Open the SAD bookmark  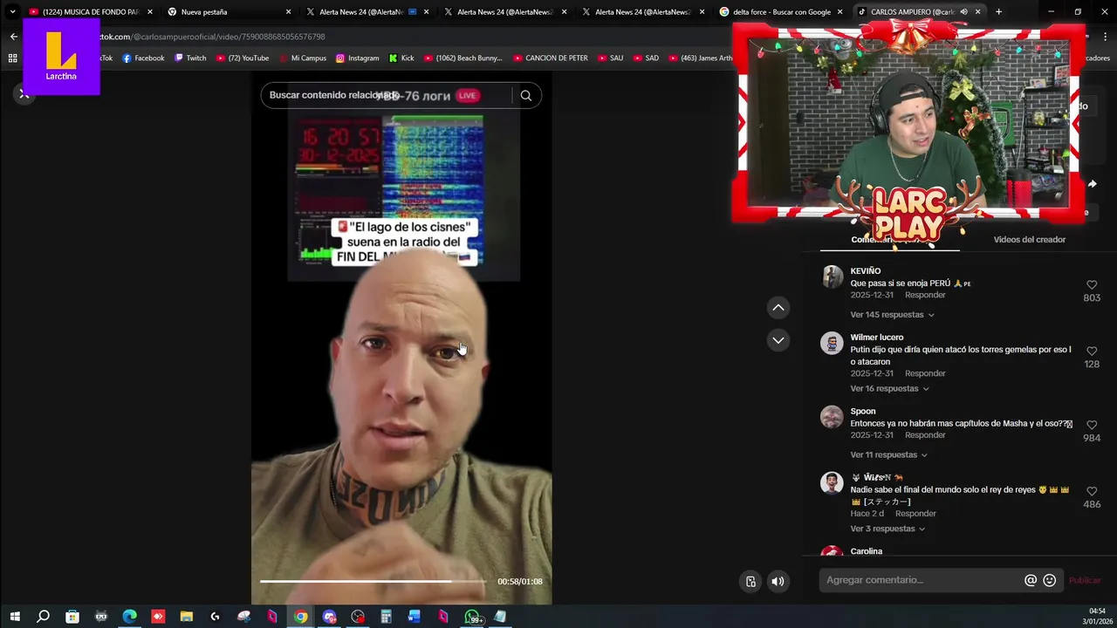pos(646,58)
